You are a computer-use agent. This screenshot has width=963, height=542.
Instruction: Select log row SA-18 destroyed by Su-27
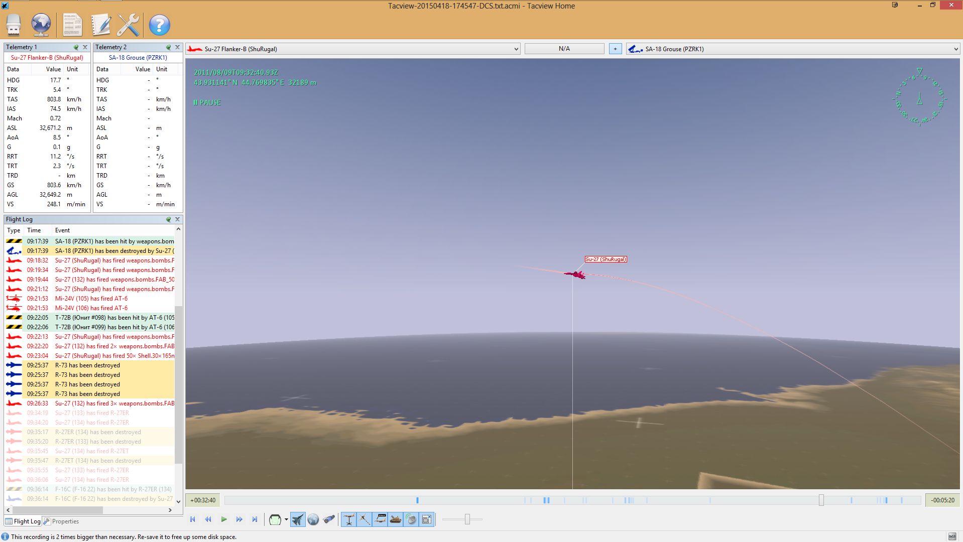[x=90, y=251]
